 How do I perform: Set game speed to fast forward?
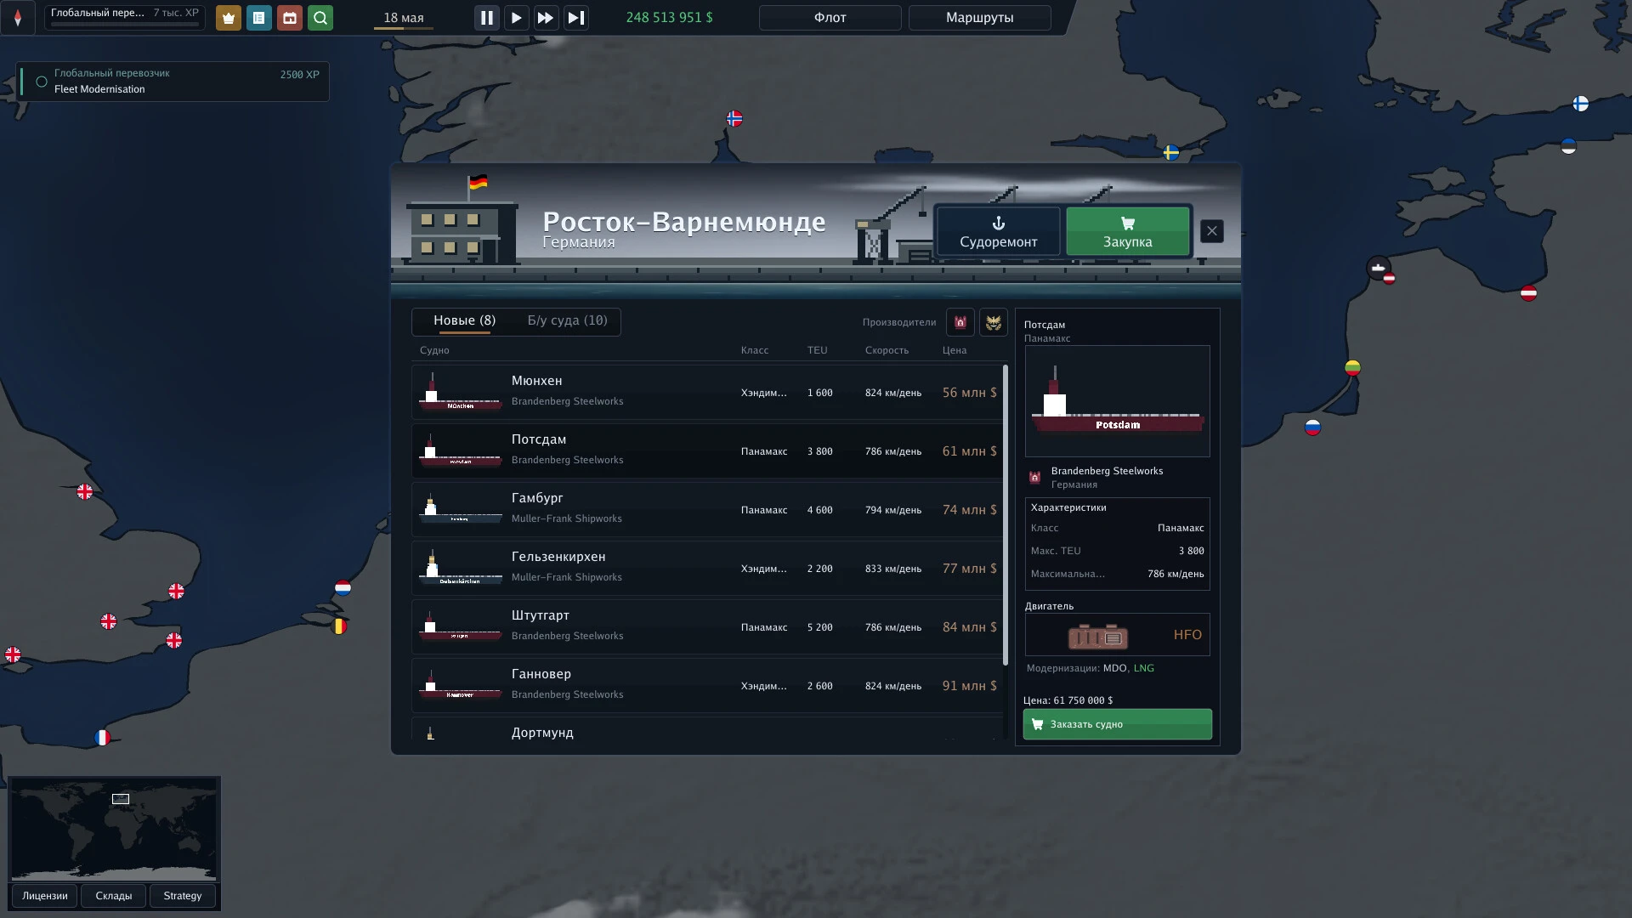pos(546,18)
